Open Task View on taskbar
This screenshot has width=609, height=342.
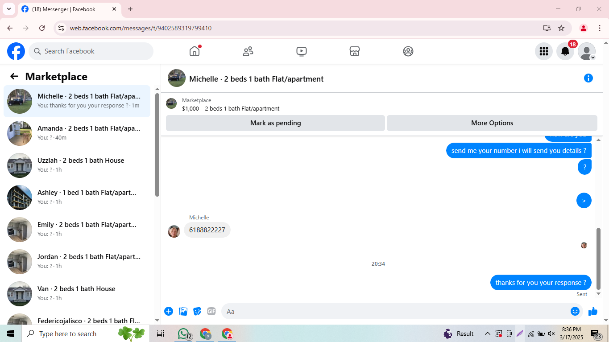(161, 334)
